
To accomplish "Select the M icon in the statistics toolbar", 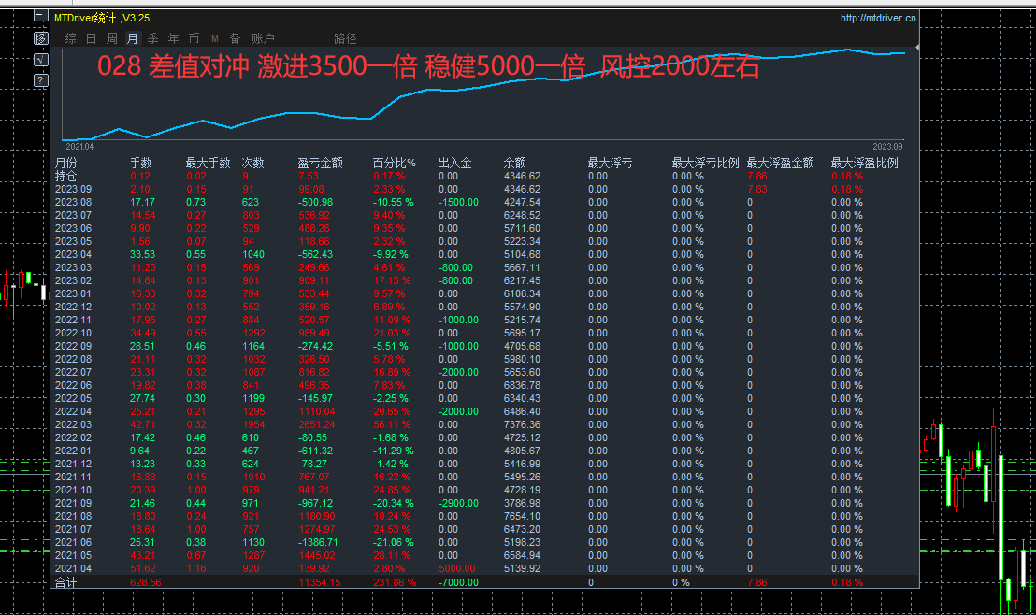I will [x=215, y=38].
